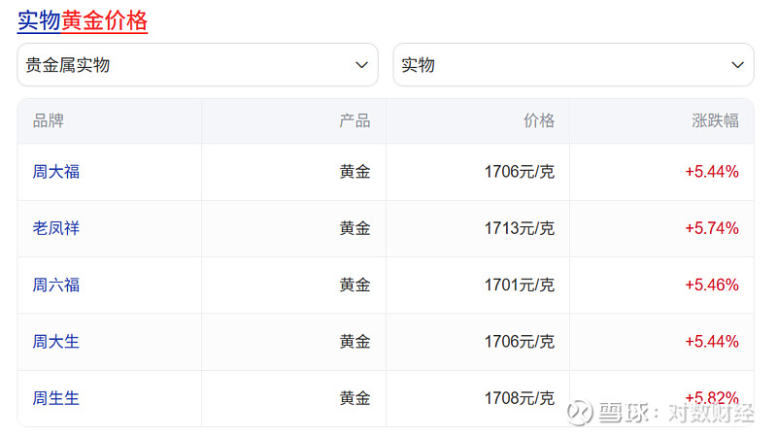Open the 周大福 brand link
Screen dimensions: 777x437
click(x=56, y=172)
